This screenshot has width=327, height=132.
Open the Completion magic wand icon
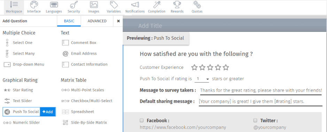tap(157, 5)
